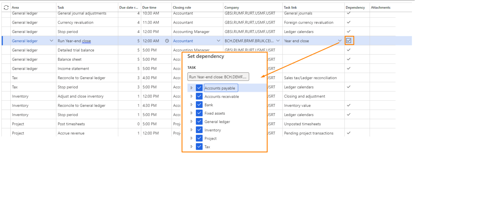Click Inventory value task link cell
Screen dimensions: 503x203
click(x=313, y=105)
